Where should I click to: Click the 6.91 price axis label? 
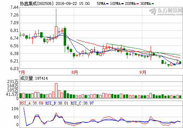pos(14,31)
